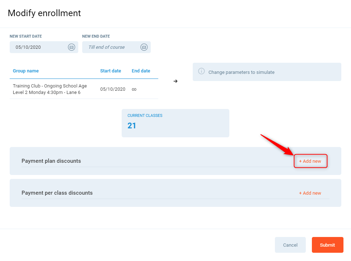Screen dimensions: 351x261
Task: Click the 'Change parameters to simulate' message
Action: point(241,72)
